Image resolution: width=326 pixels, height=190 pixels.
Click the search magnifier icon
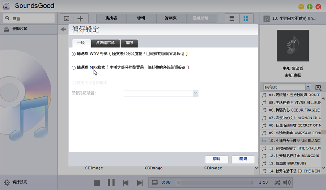coord(7,18)
